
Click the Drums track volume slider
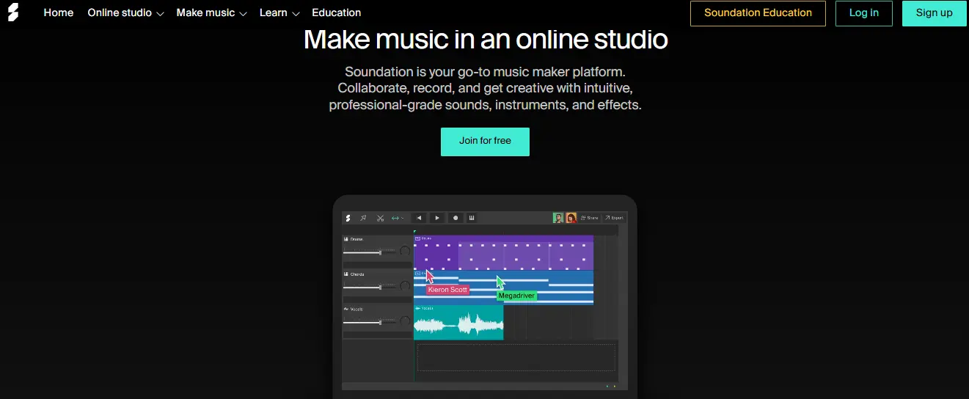tap(370, 252)
